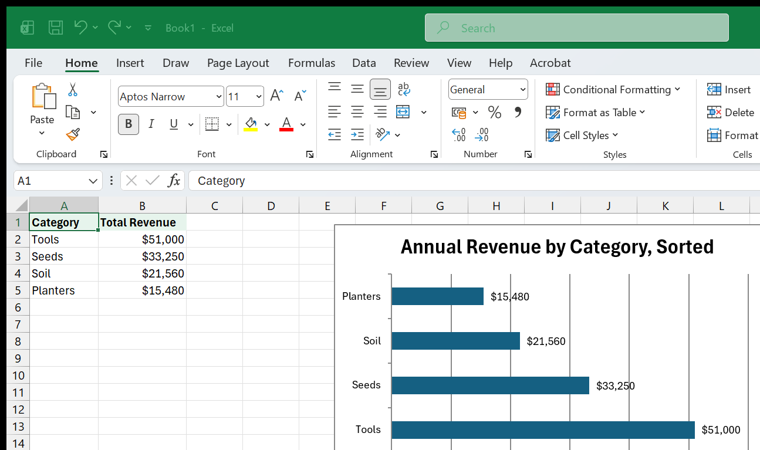Top align cell contents

335,89
